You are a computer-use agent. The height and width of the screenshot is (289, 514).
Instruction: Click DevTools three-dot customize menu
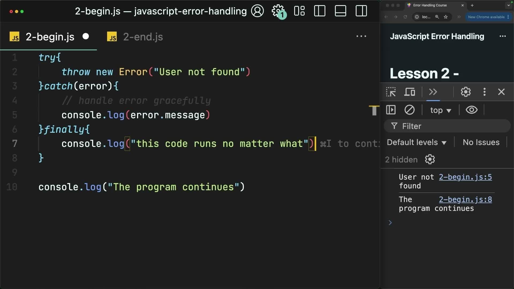tap(484, 92)
